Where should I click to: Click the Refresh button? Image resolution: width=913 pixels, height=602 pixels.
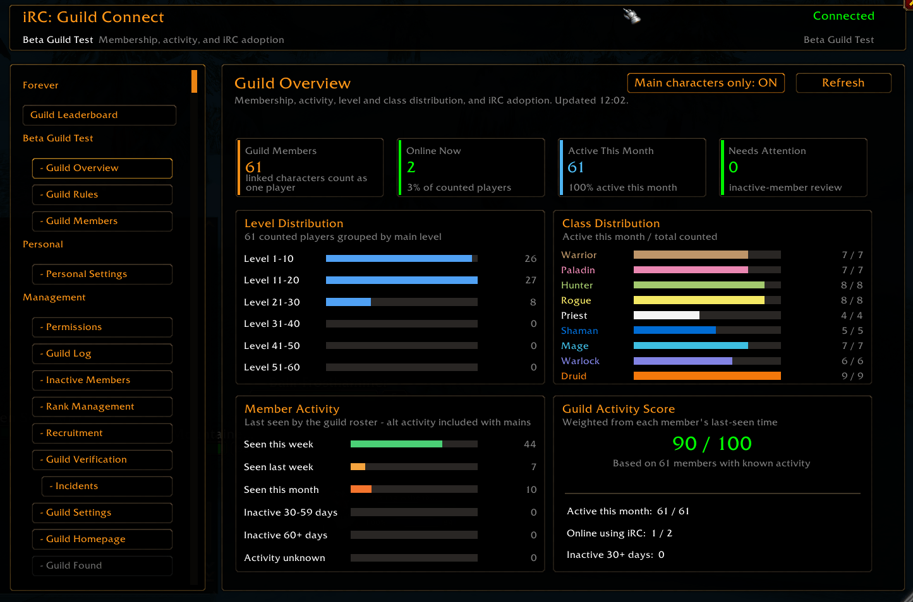[x=843, y=83]
